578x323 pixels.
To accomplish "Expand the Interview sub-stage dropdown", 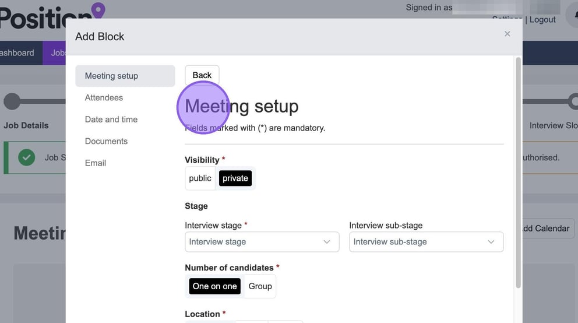I will (x=426, y=242).
